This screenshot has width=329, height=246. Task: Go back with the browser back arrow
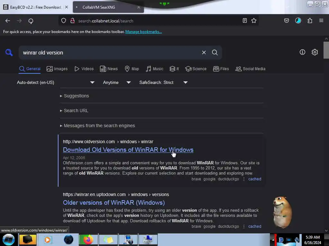click(8, 21)
